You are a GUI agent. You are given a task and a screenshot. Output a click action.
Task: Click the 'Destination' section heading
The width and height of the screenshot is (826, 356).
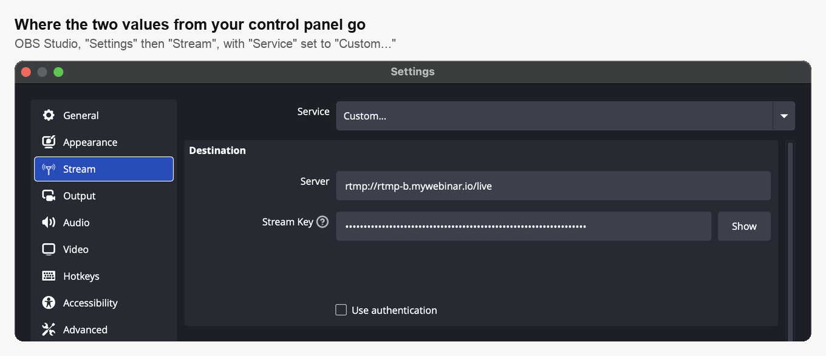(217, 150)
